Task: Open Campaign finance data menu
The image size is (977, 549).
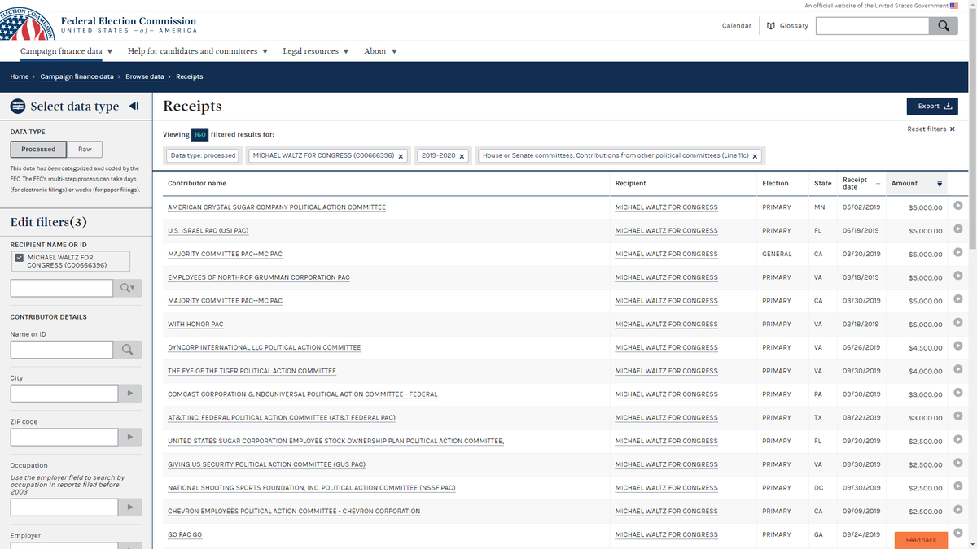Action: click(x=67, y=51)
